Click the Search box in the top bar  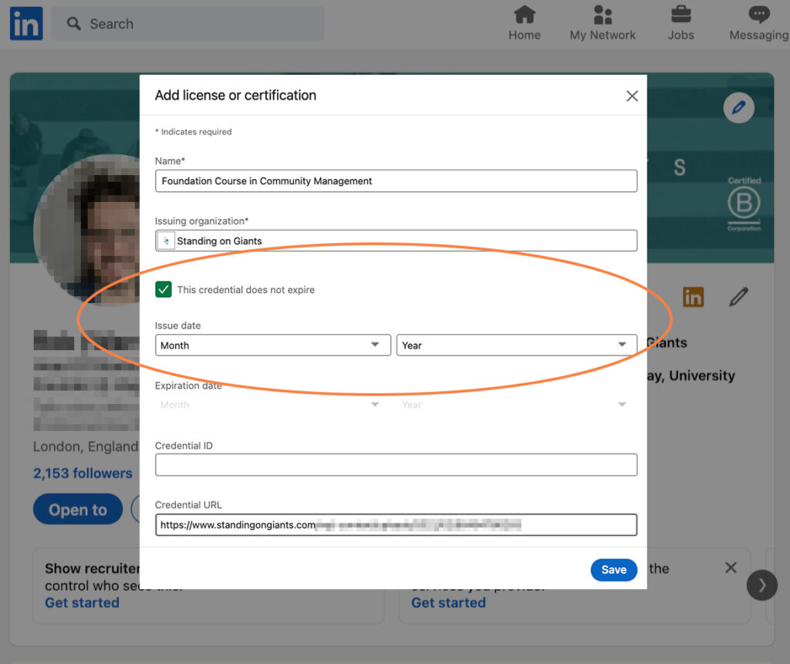click(x=187, y=24)
